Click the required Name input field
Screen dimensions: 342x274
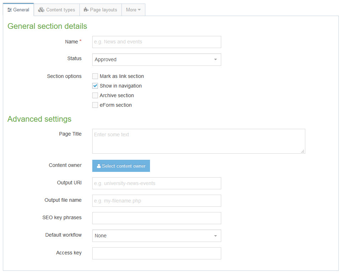[x=156, y=42]
